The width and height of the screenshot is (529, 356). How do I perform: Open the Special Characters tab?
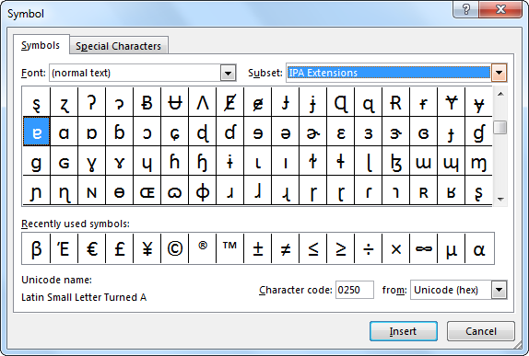coord(118,46)
